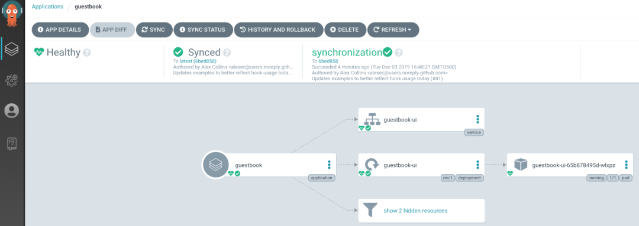Open the guestbook application node menu dots
This screenshot has width=639, height=226.
pyautogui.click(x=330, y=165)
